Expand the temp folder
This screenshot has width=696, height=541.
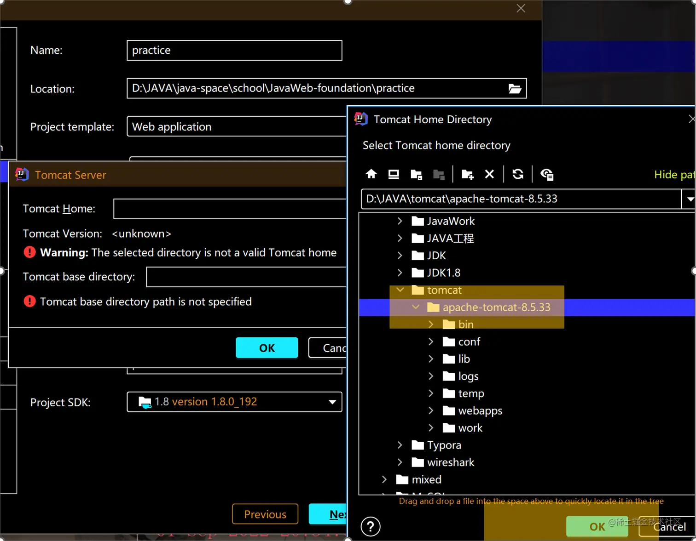pyautogui.click(x=431, y=393)
